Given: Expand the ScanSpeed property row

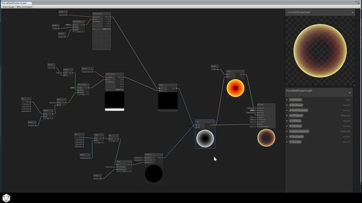Looking at the screenshot, I should (287, 136).
